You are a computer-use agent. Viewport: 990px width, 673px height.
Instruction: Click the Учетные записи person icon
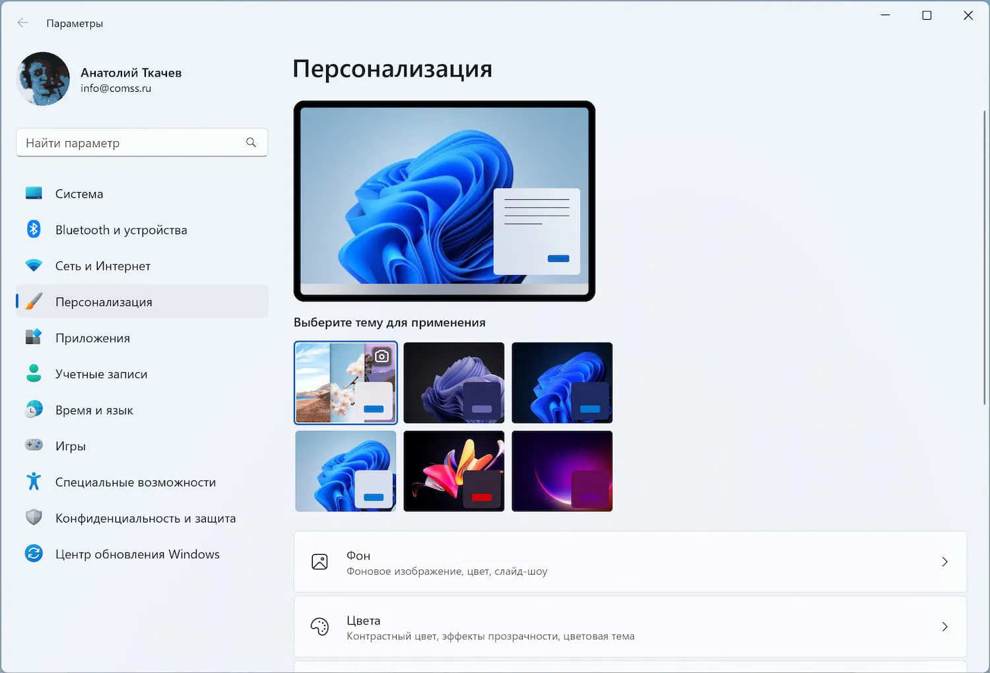(x=34, y=373)
